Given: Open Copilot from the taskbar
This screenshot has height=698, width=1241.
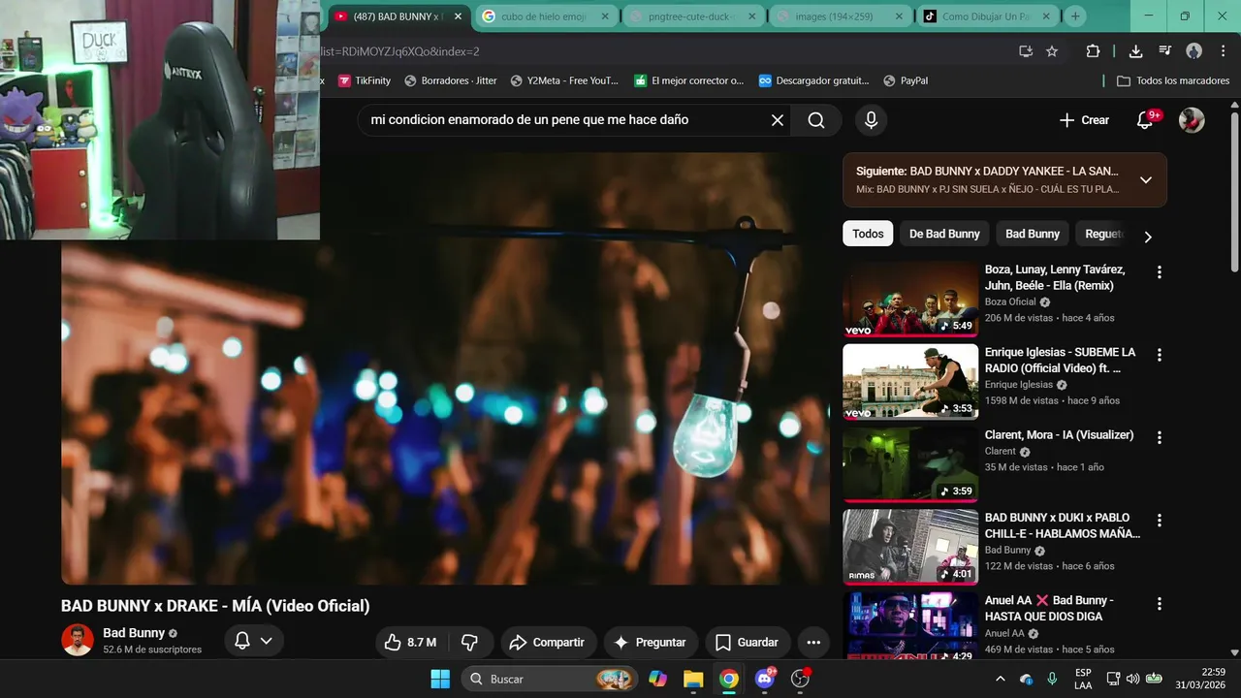Looking at the screenshot, I should [x=658, y=679].
